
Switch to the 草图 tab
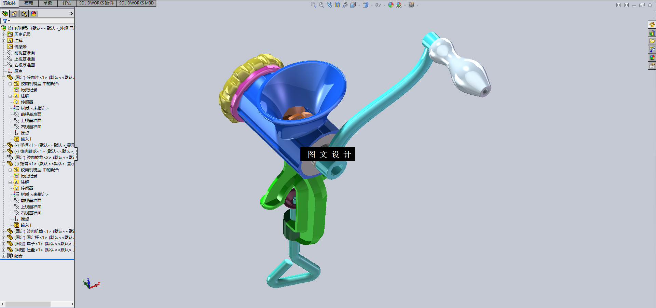coord(48,3)
